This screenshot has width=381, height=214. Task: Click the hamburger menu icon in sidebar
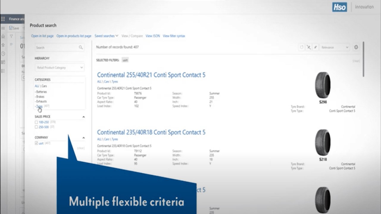click(x=3, y=28)
